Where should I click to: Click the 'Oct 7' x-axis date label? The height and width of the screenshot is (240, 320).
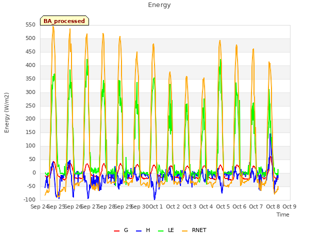click(256, 206)
